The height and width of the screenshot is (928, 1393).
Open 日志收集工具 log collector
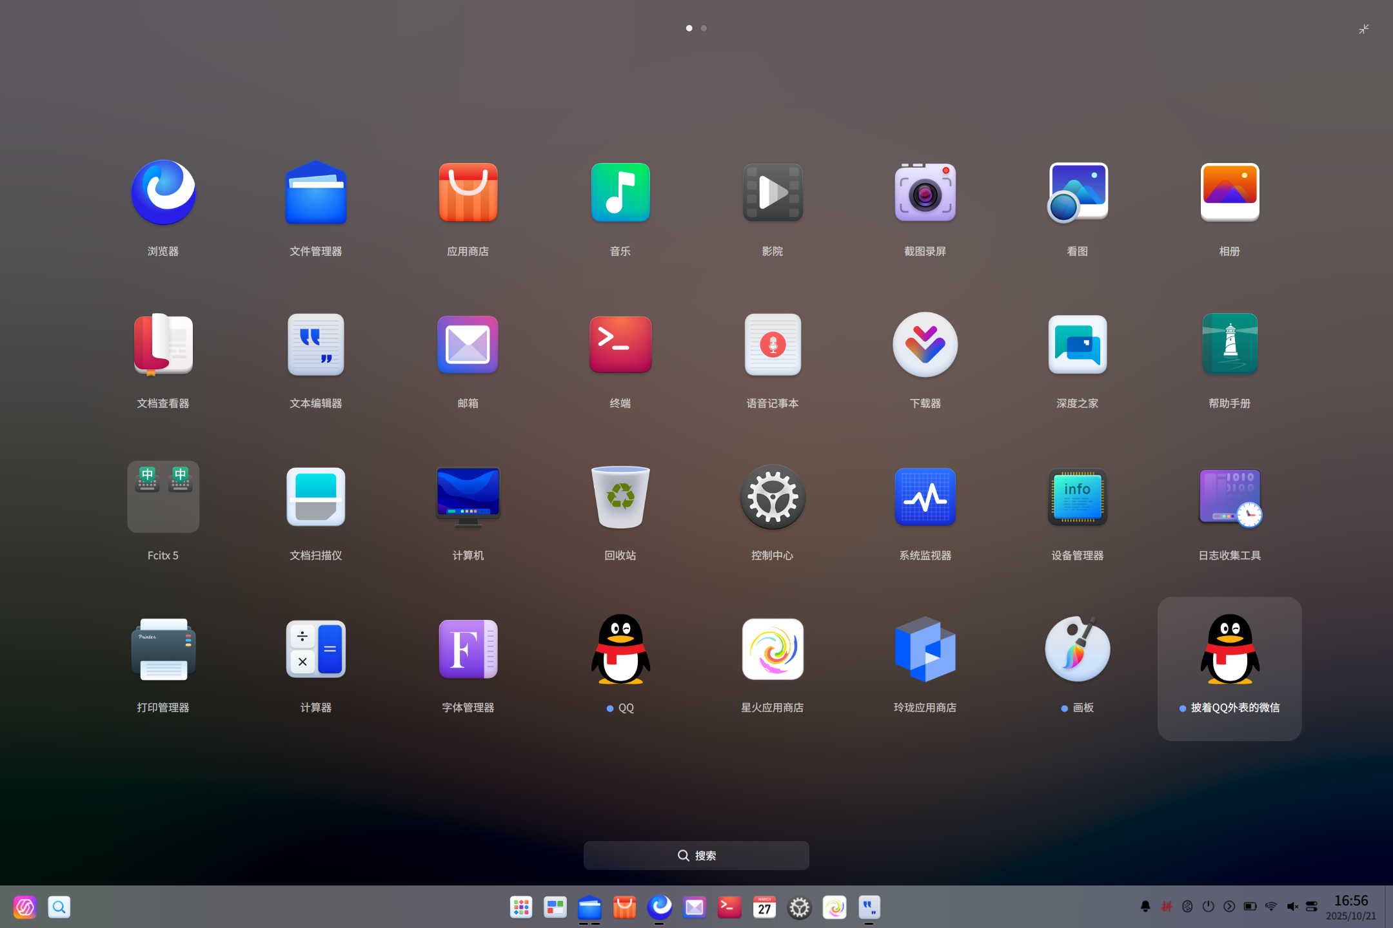[x=1230, y=497]
